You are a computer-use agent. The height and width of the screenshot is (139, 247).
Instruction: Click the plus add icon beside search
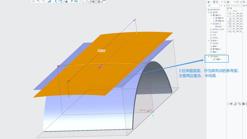tap(224, 5)
